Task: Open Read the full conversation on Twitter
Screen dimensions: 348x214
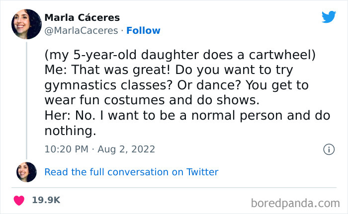Action: click(x=131, y=172)
